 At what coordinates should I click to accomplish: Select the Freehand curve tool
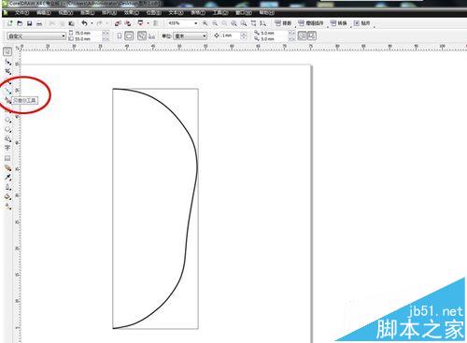[x=7, y=91]
